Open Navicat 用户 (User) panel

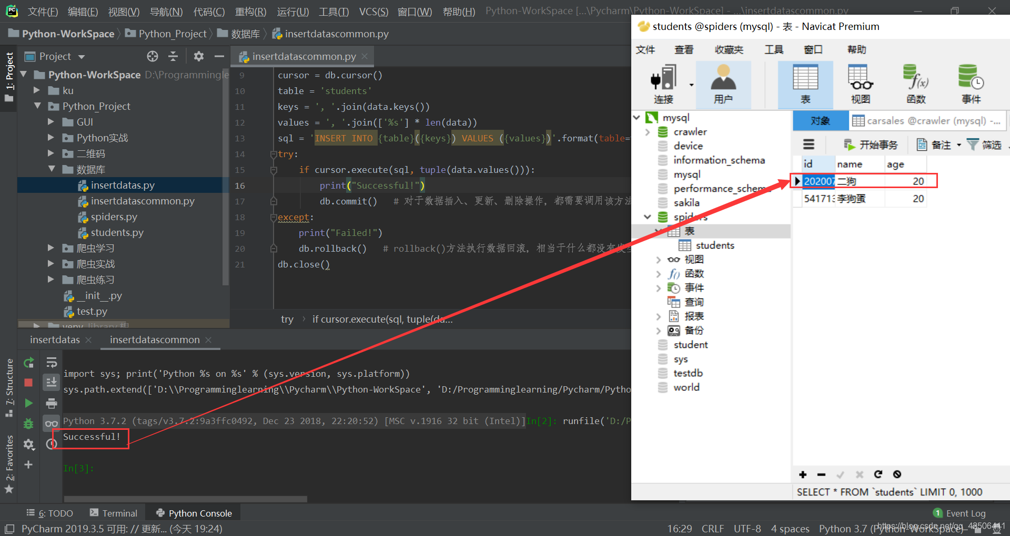tap(723, 84)
